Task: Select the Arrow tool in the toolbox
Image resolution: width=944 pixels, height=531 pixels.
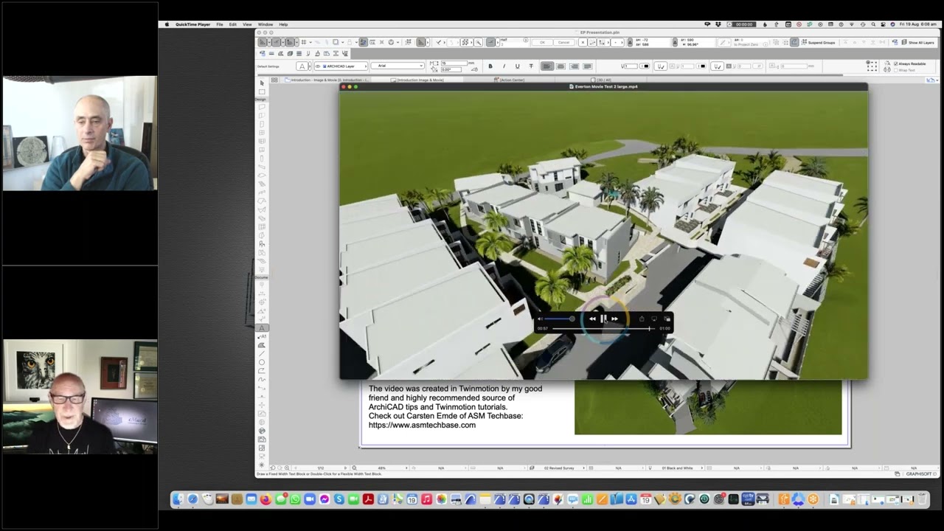Action: [262, 83]
